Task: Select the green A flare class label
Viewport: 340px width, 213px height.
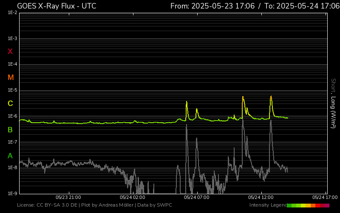Action: tap(10, 155)
